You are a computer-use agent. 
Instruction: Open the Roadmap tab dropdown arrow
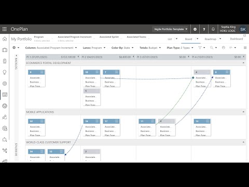tap(220, 39)
